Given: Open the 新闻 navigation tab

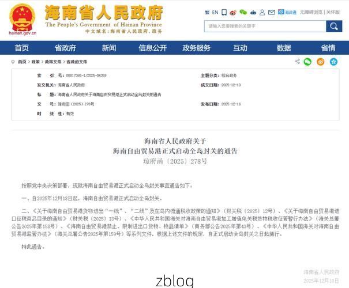Looking at the screenshot, I should pos(109,48).
